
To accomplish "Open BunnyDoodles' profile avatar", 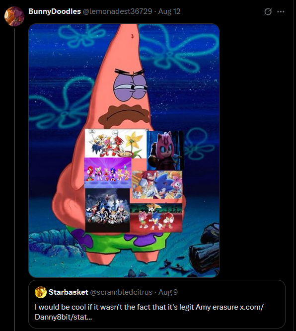I will click(x=14, y=16).
